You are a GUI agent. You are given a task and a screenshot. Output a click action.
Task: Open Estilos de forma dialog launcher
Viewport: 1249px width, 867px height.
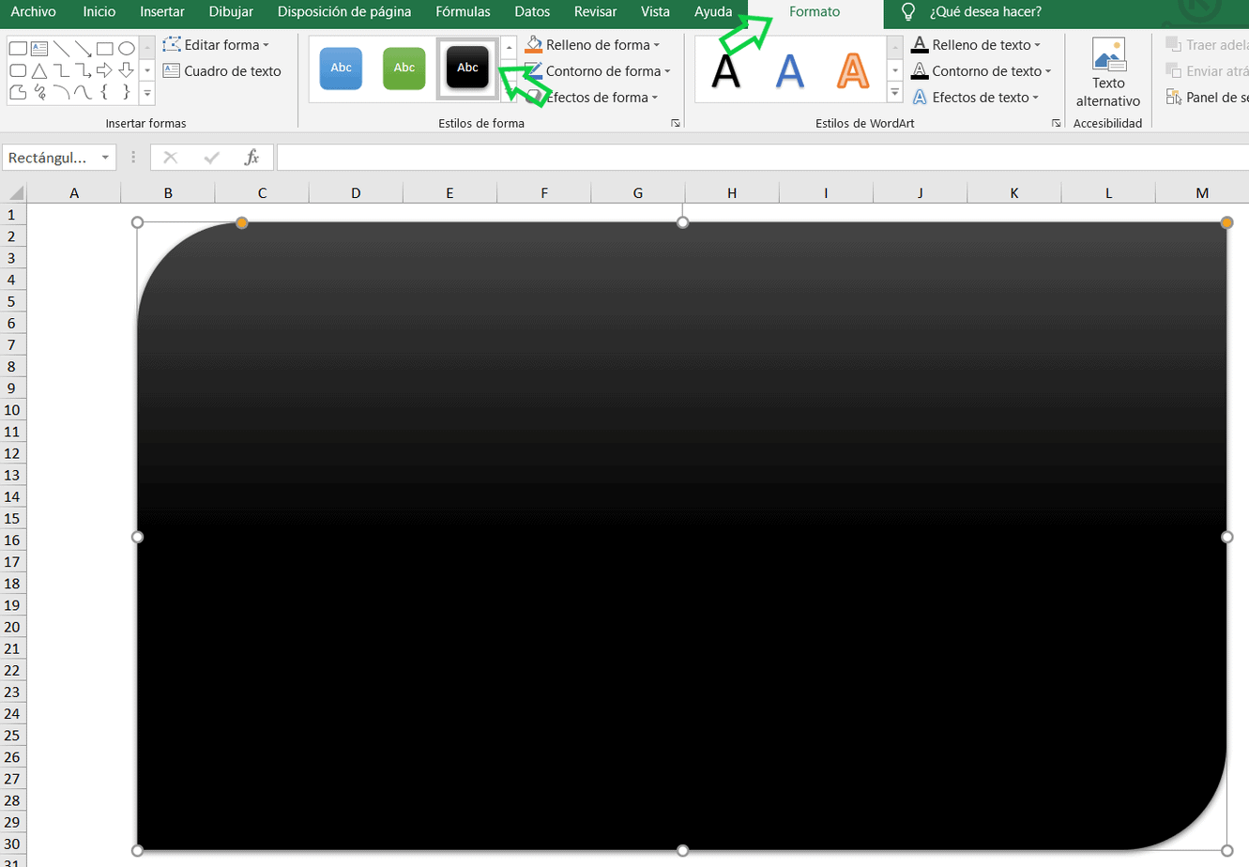pos(675,123)
